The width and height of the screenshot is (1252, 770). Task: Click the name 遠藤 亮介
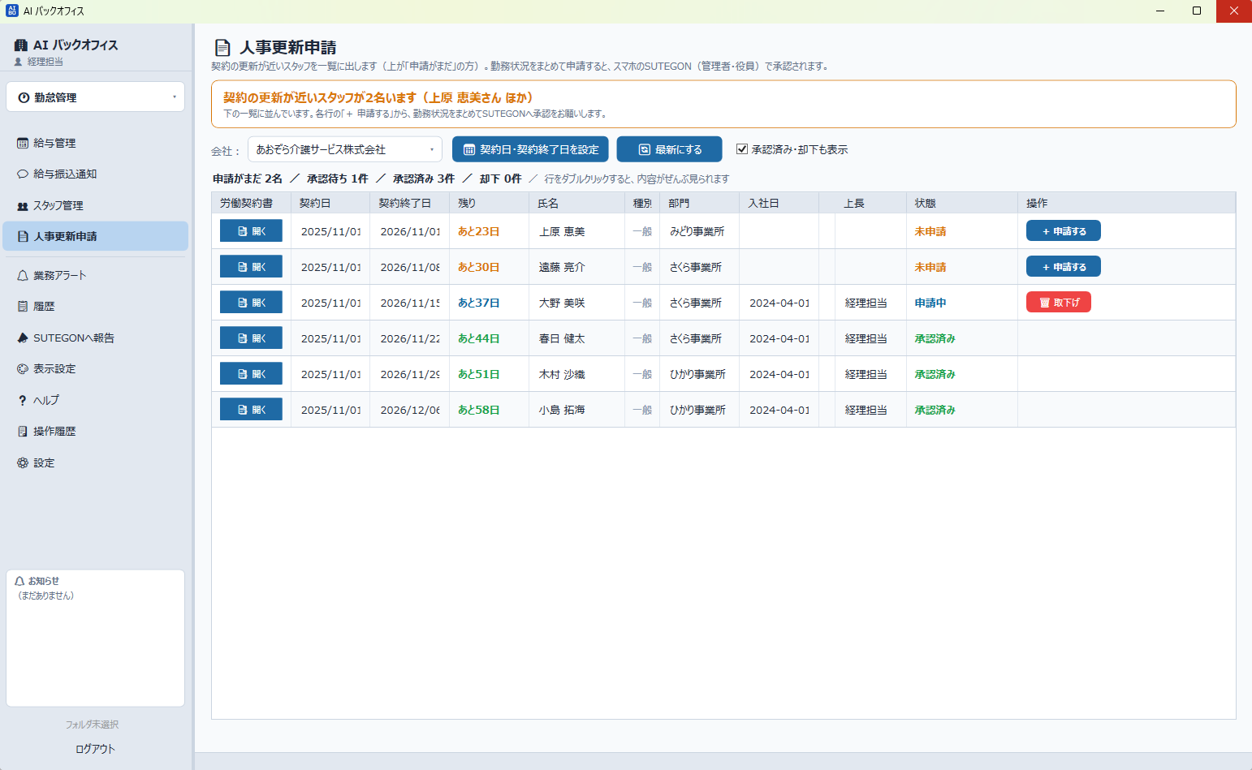[562, 268]
